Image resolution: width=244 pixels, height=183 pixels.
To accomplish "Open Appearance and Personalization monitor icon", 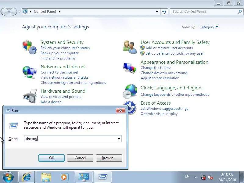I will pos(130,68).
